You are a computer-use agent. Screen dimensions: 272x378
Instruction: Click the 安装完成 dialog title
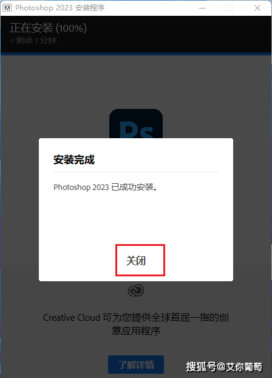coord(74,160)
